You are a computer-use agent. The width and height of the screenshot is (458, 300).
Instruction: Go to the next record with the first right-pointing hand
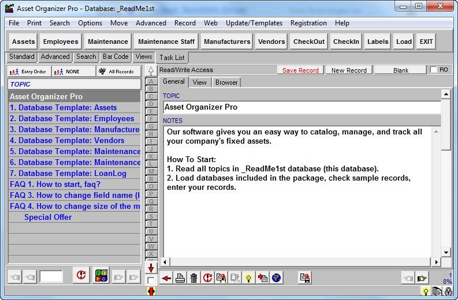(x=118, y=277)
